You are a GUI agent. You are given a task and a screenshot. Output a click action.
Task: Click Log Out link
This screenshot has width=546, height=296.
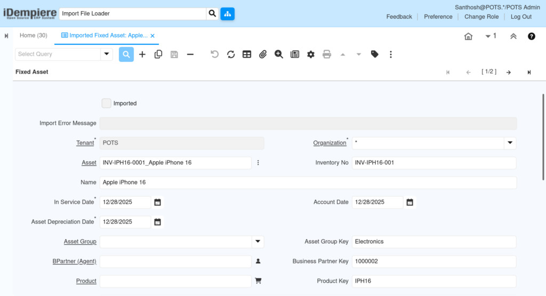521,17
